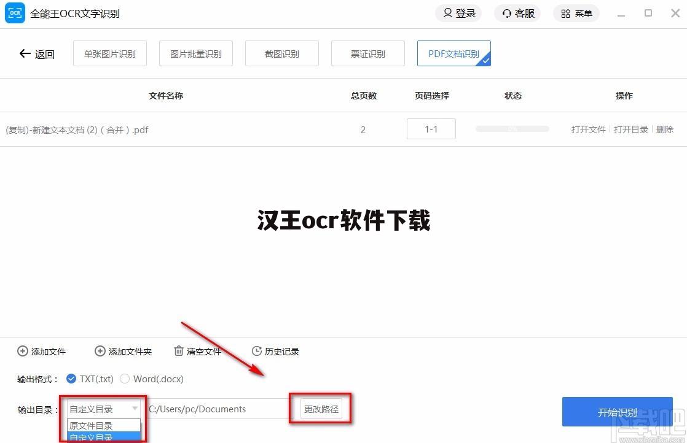687x443 pixels.
Task: Open 历史记录 history clock icon
Action: [257, 351]
